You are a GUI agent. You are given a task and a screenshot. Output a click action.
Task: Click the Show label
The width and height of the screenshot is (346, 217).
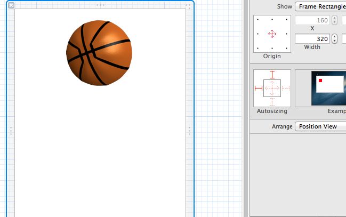[x=285, y=6]
